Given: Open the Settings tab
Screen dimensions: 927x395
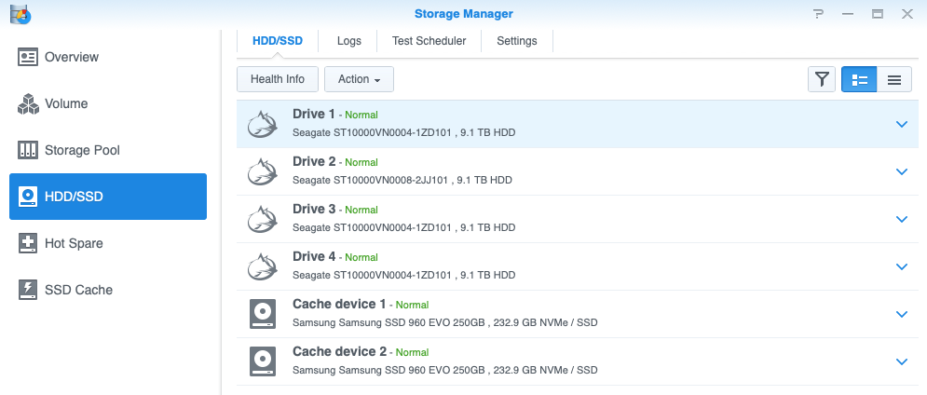Looking at the screenshot, I should 517,41.
